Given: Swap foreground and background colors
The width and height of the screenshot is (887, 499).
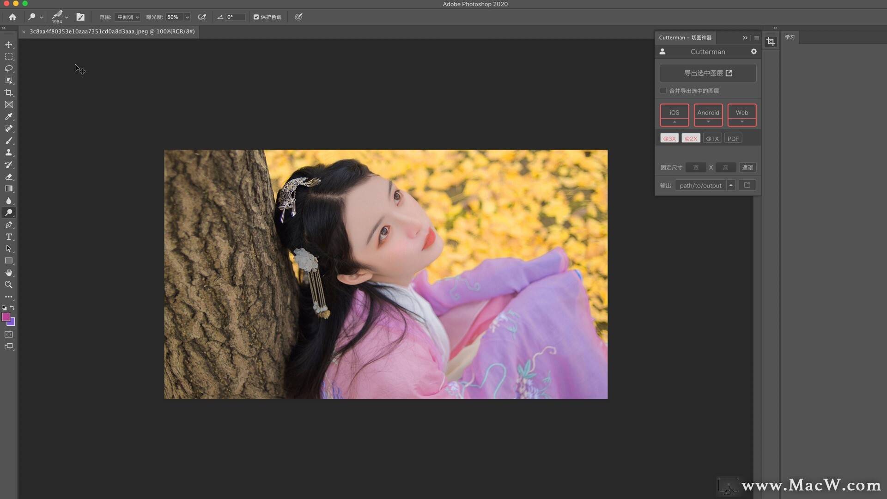Looking at the screenshot, I should 12,308.
